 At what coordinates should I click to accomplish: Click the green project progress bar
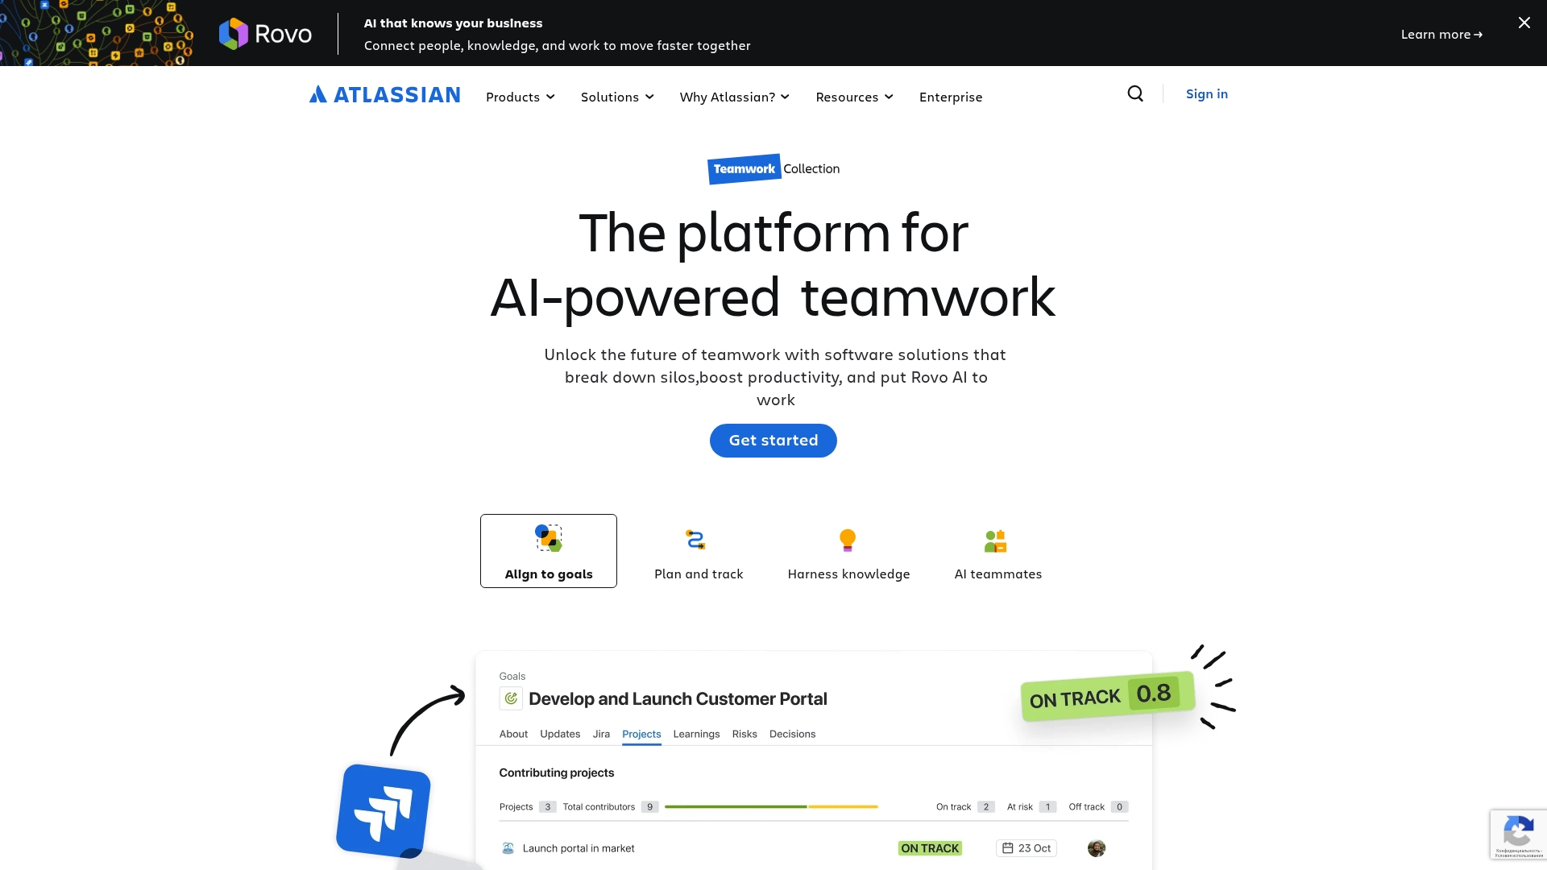pyautogui.click(x=736, y=806)
